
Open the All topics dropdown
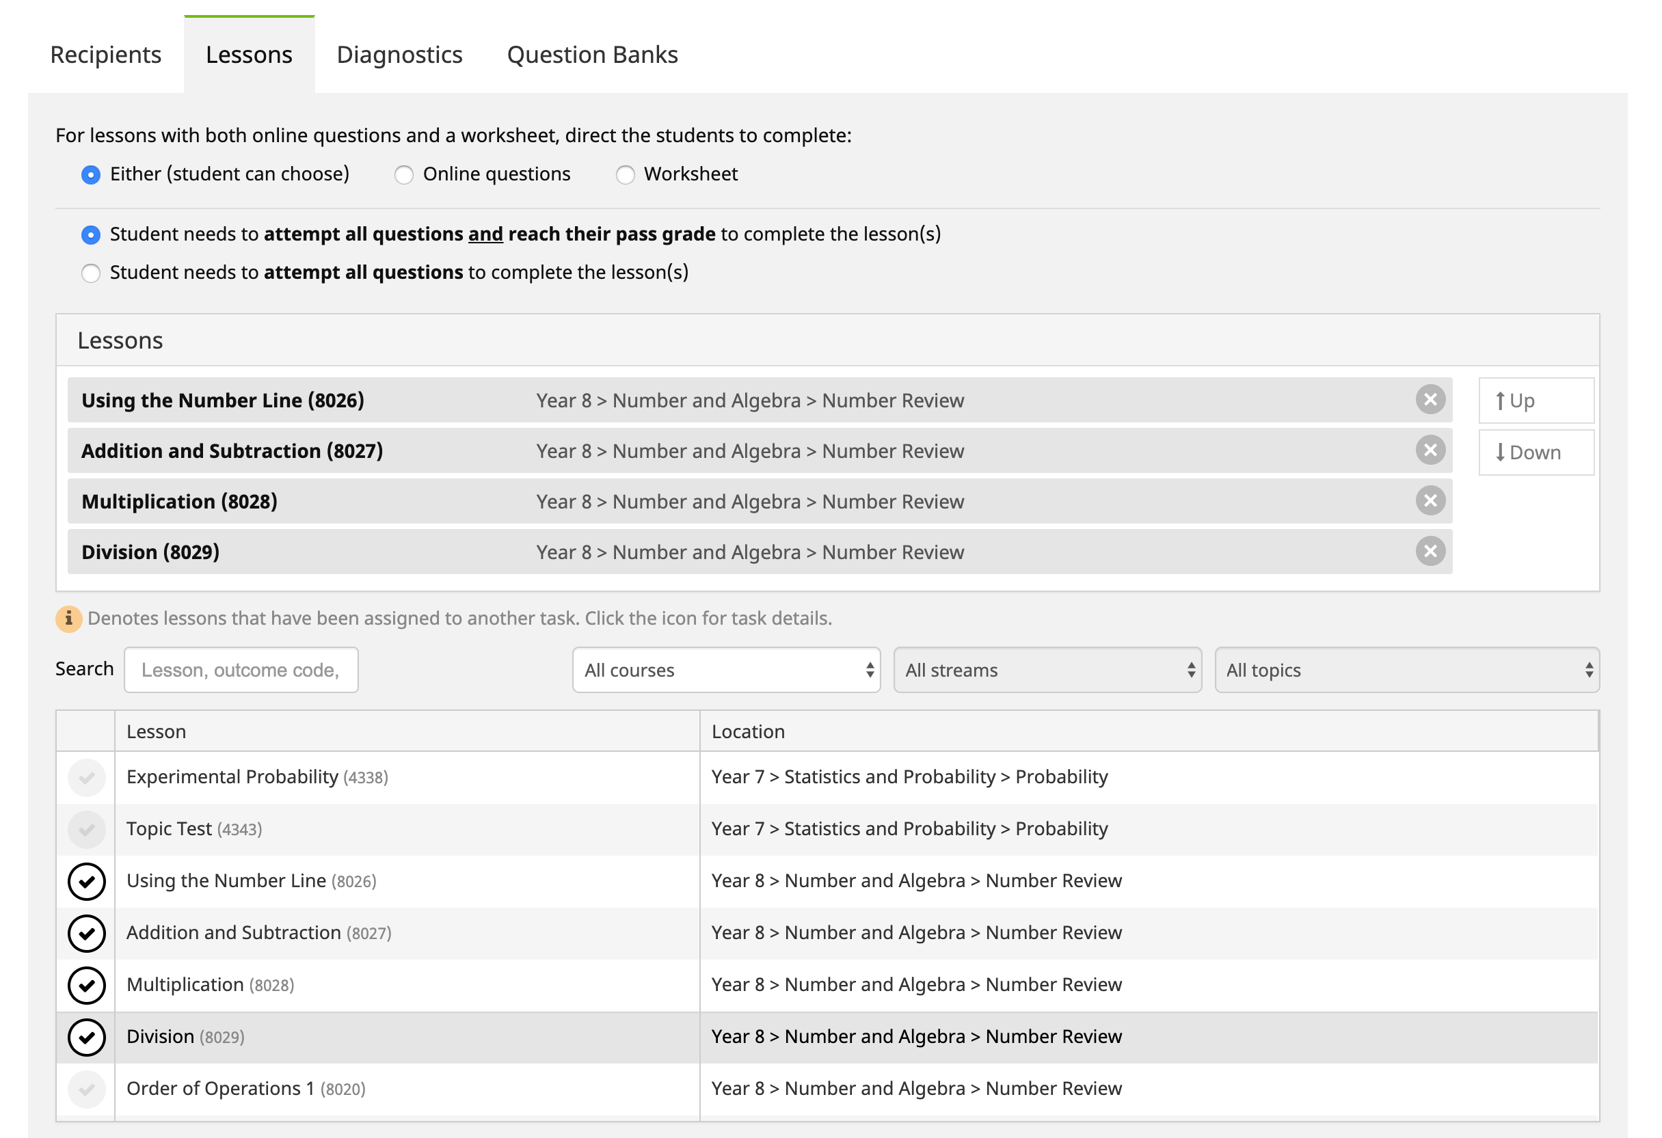1407,670
